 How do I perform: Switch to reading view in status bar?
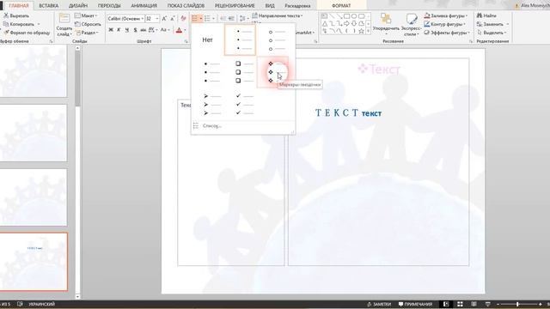474,304
